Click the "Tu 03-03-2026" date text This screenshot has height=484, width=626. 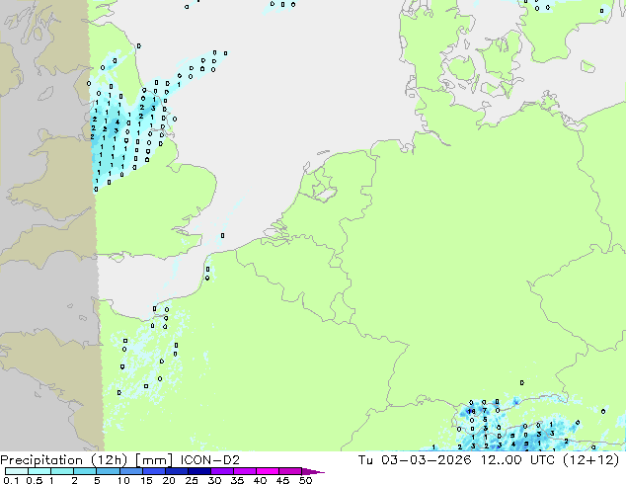click(x=415, y=460)
